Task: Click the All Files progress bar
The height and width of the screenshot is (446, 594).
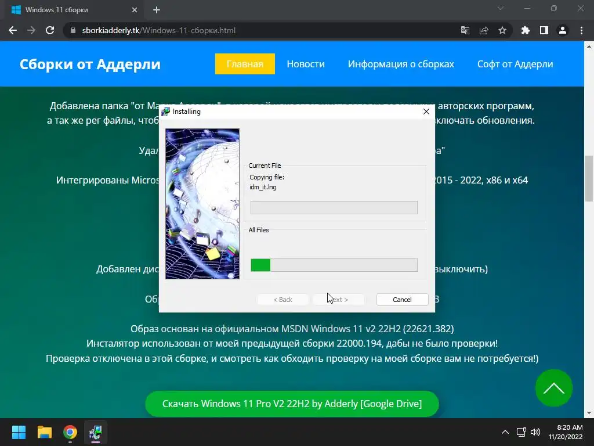Action: 334,265
